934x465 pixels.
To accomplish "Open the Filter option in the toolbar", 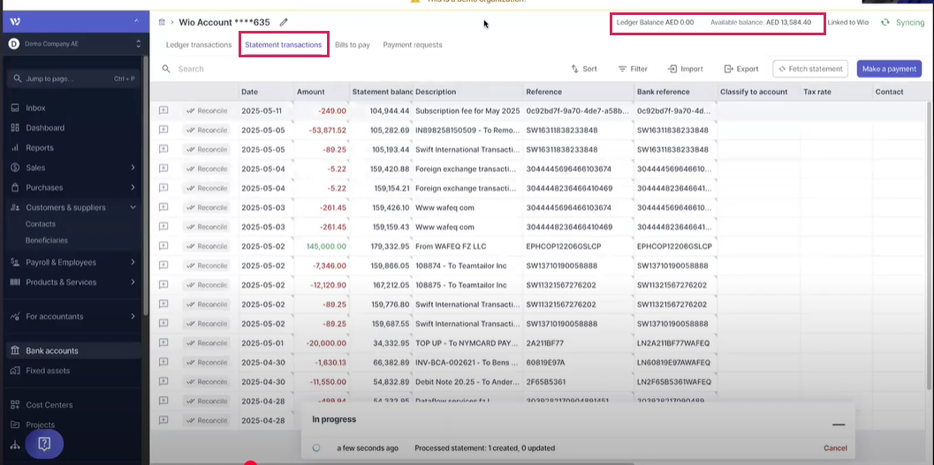I will click(x=633, y=69).
